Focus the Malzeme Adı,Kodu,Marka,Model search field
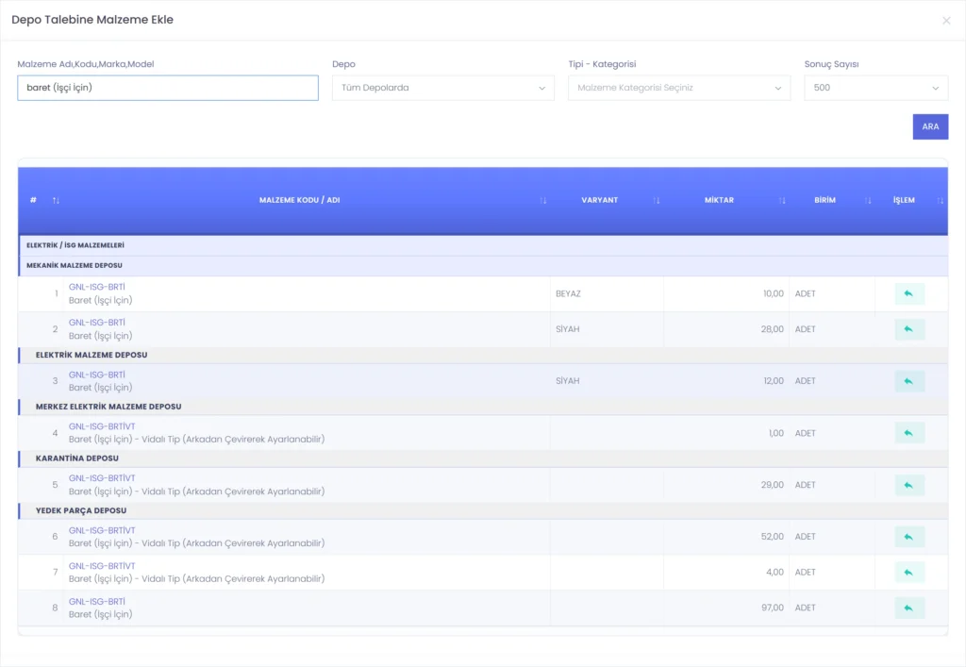Viewport: 966px width, 667px height. coord(168,88)
